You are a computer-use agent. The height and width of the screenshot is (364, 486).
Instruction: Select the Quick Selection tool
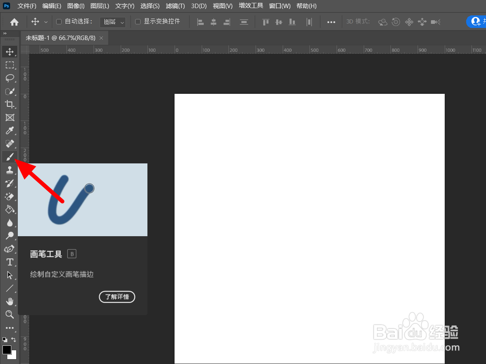tap(10, 91)
